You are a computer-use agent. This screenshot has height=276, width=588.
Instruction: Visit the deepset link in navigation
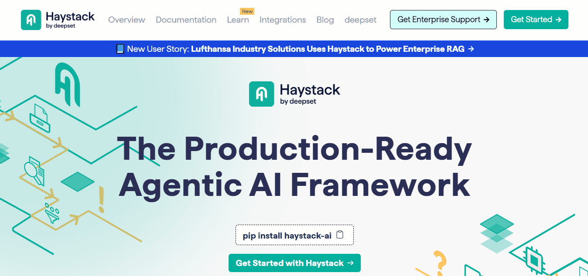(360, 20)
